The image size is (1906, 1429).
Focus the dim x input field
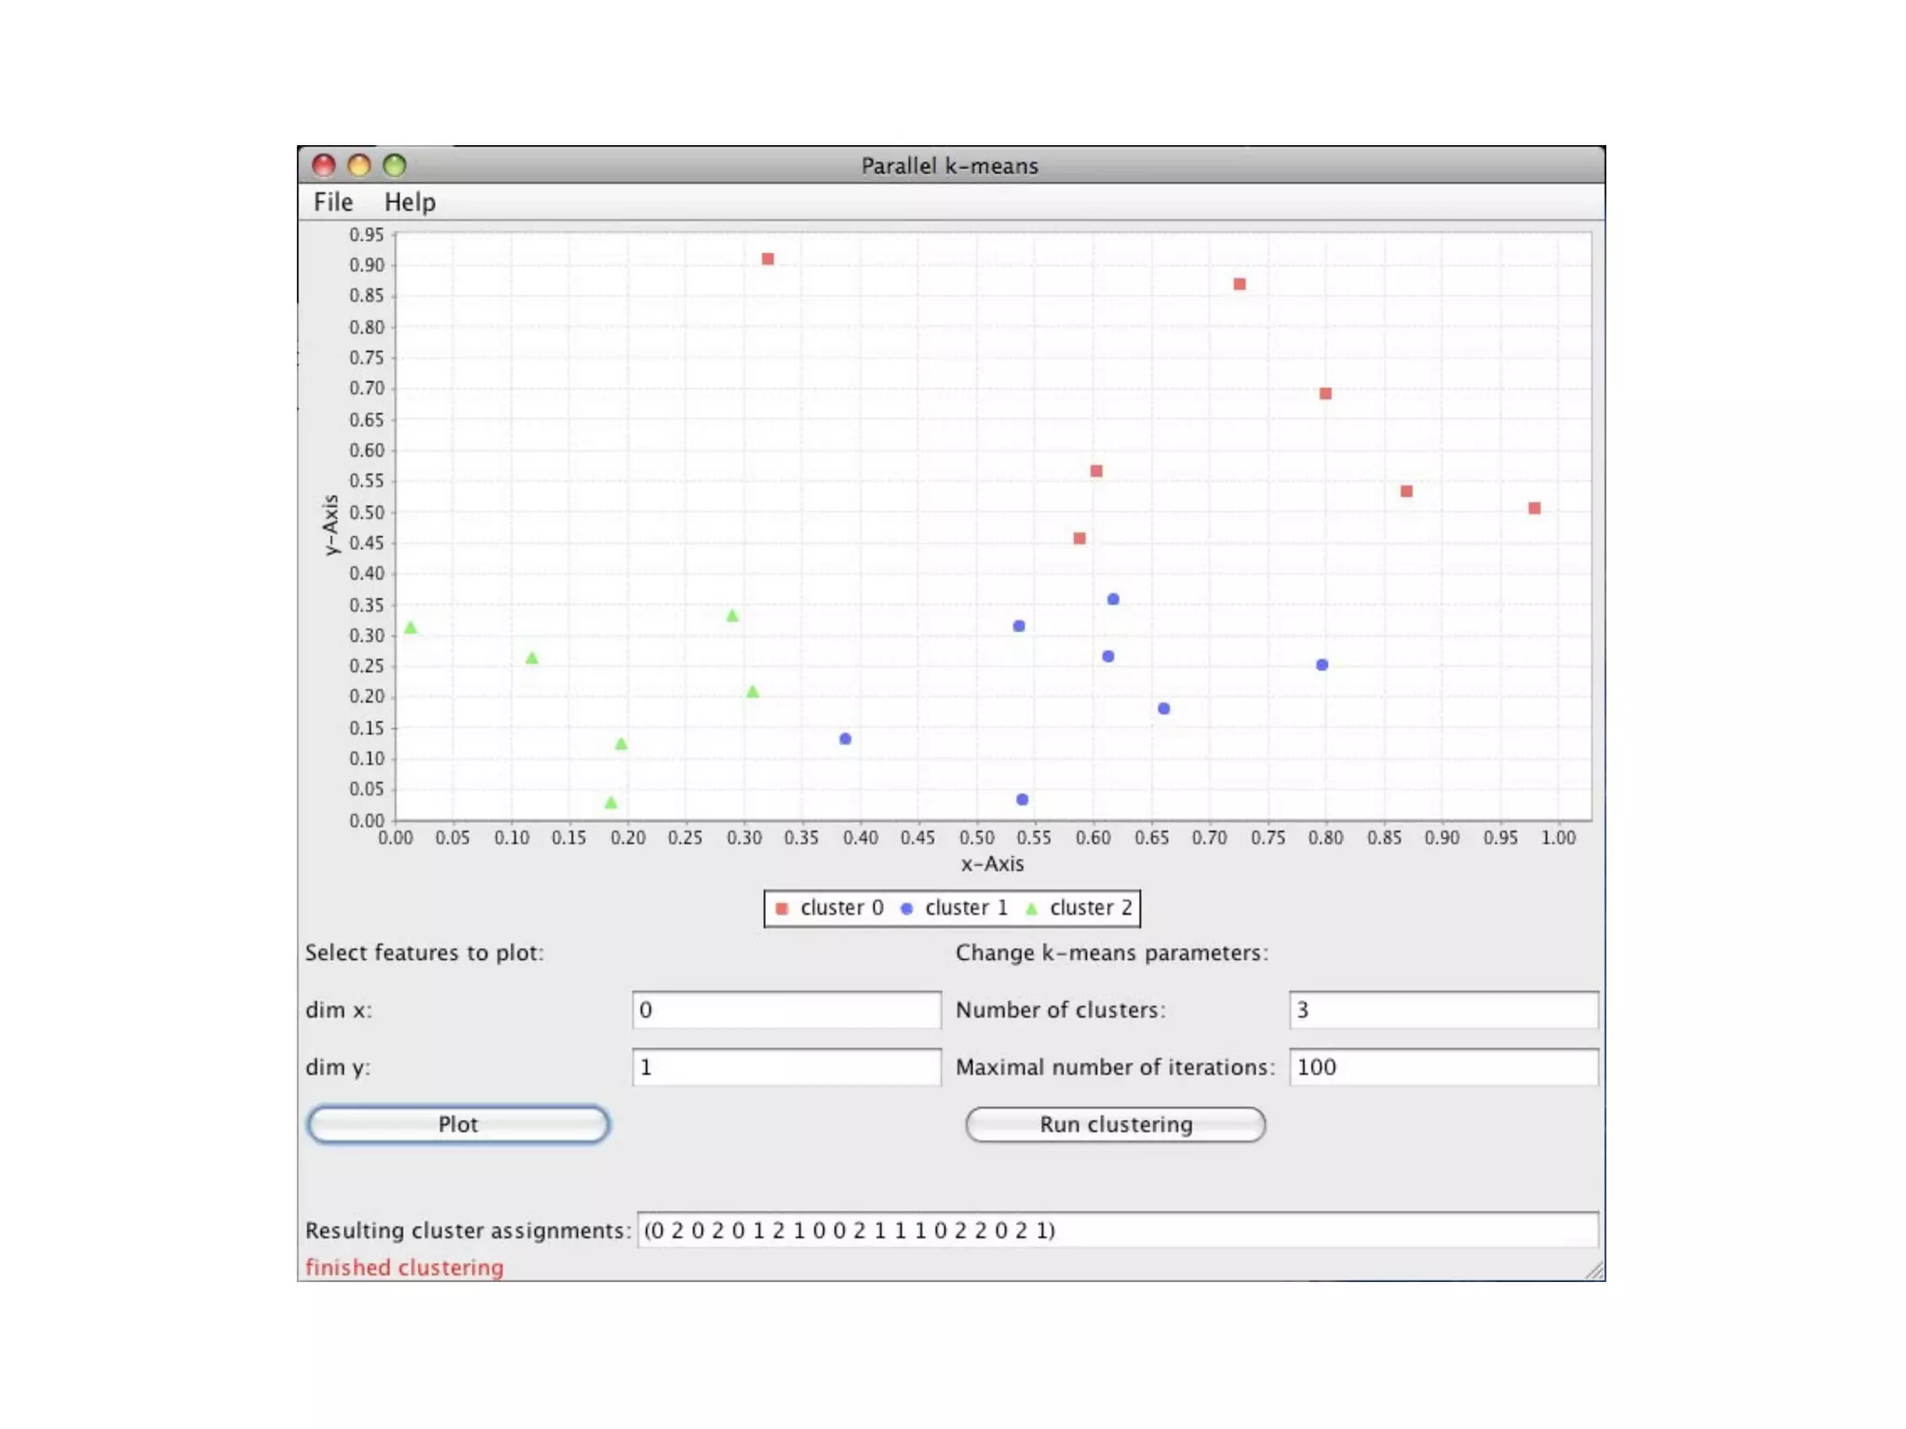pyautogui.click(x=785, y=1009)
